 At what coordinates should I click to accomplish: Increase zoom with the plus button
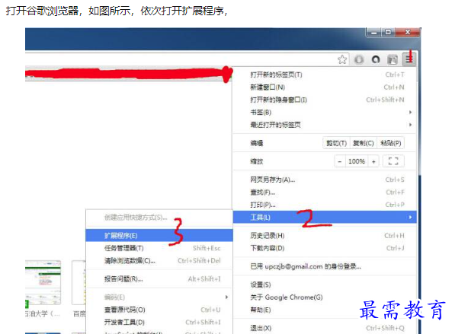tap(373, 161)
